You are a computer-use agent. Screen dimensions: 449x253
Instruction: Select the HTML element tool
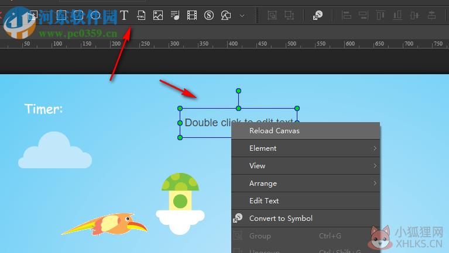click(141, 15)
